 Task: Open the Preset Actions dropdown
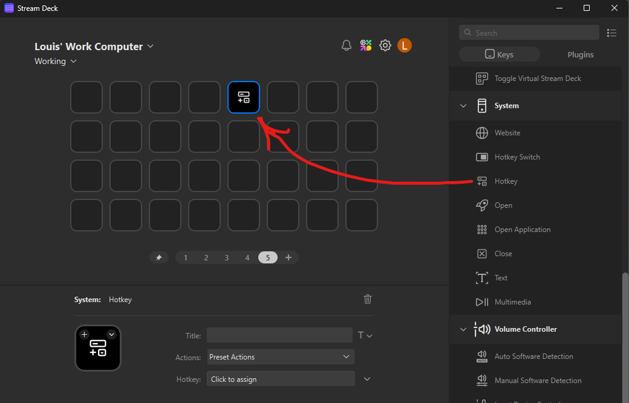pyautogui.click(x=280, y=356)
